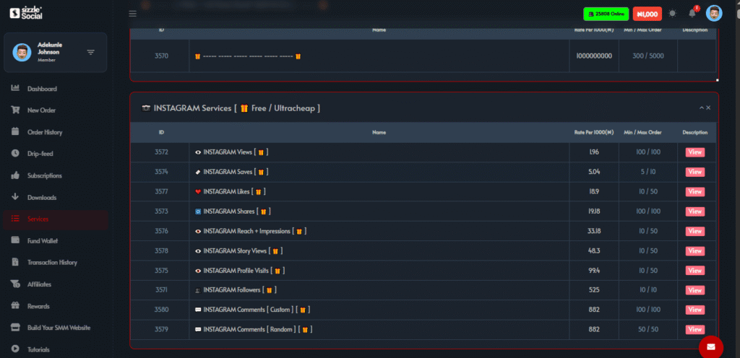View description for INSTAGRAM Profile Visits
The height and width of the screenshot is (358, 740).
click(694, 271)
